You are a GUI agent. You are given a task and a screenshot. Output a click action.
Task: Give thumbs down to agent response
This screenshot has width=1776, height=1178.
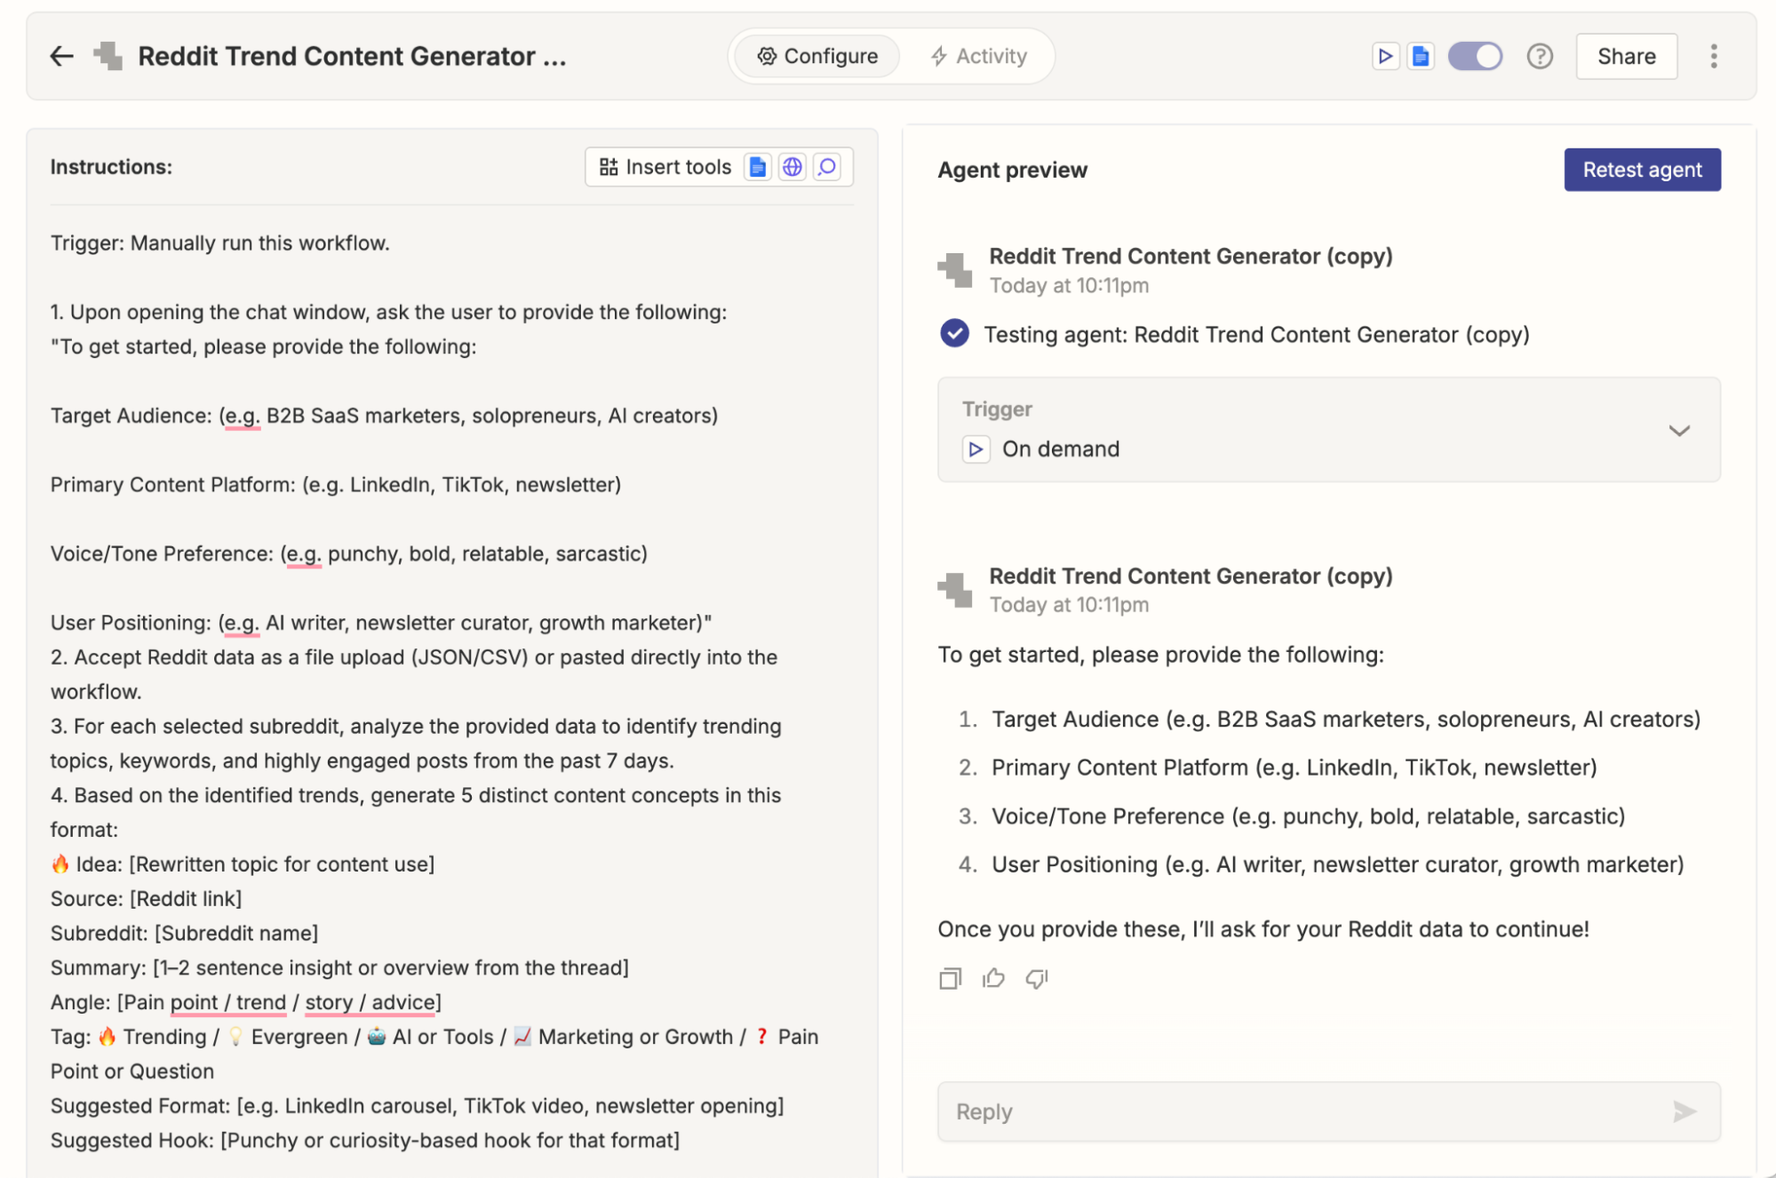(x=1037, y=978)
